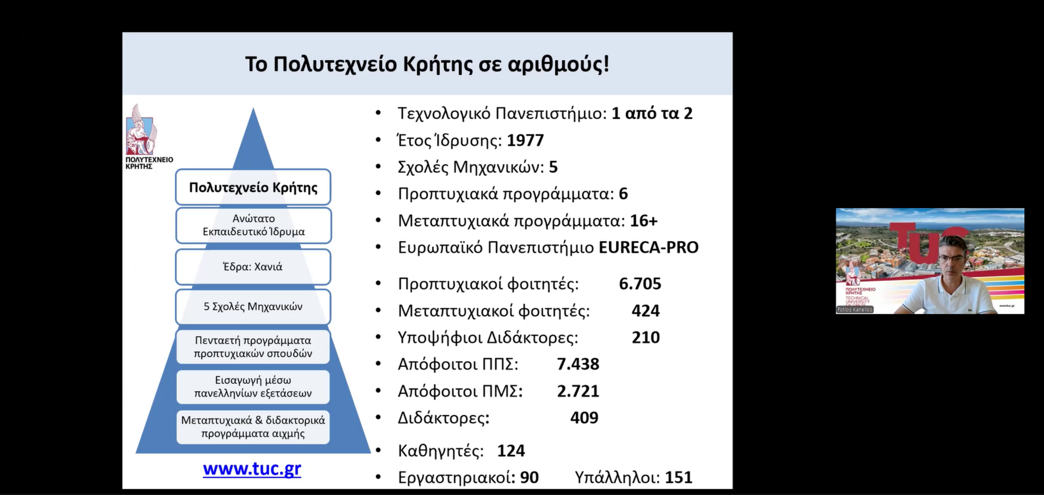Click the bold Πολυτεχνείο Κρήτης pyramid box
The image size is (1044, 495).
click(x=253, y=187)
